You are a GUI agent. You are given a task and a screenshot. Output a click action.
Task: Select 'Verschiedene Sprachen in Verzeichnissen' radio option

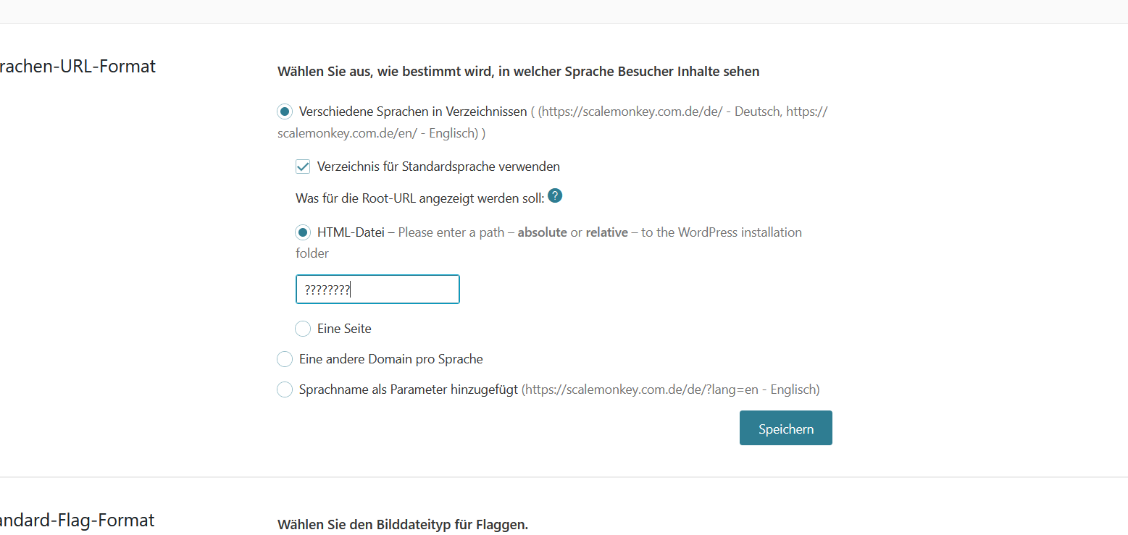pyautogui.click(x=285, y=111)
